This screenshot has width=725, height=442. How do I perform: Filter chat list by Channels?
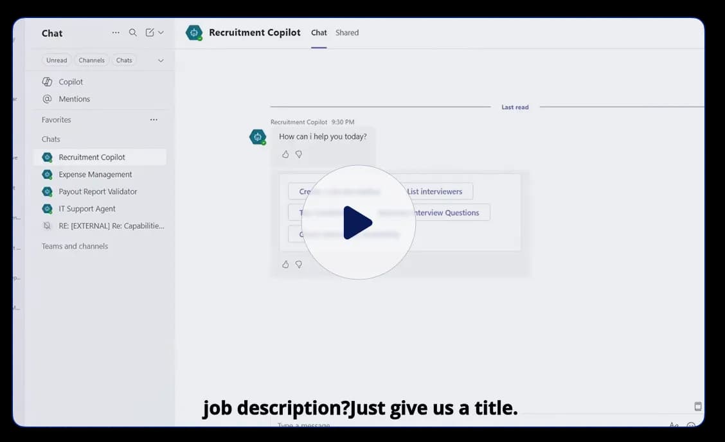click(x=91, y=60)
